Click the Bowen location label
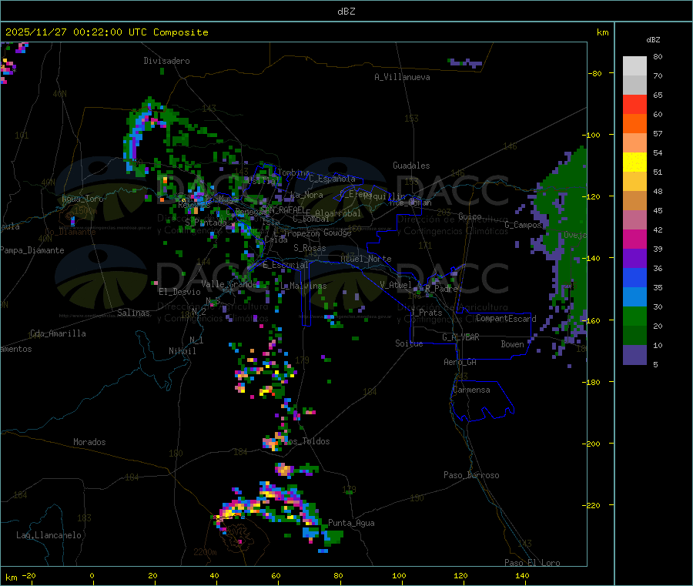Screen dimensions: 693x586 (513, 343)
